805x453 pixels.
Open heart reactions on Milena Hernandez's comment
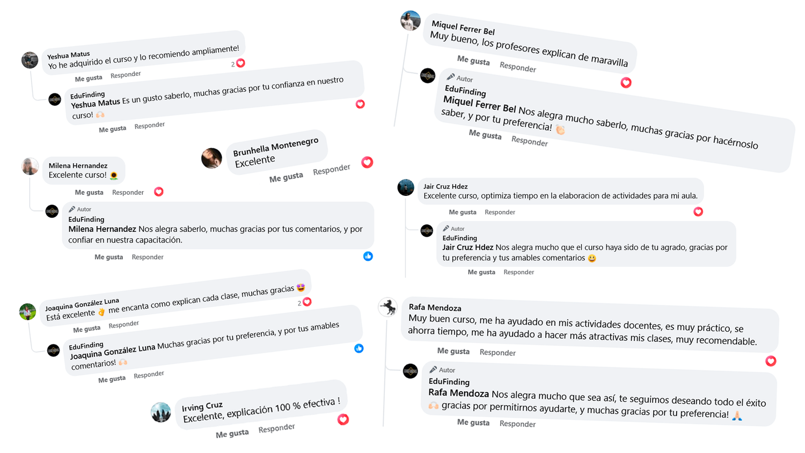tap(159, 192)
